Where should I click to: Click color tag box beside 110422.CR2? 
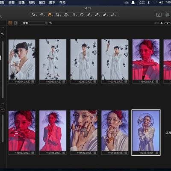pos(95,153)
